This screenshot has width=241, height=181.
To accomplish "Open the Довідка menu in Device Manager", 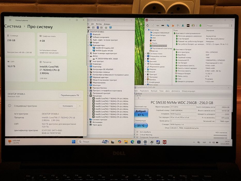I will 107,24.
